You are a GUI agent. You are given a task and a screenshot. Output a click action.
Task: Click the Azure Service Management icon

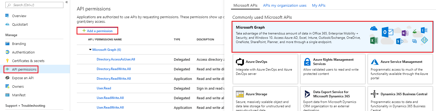pos(374,62)
